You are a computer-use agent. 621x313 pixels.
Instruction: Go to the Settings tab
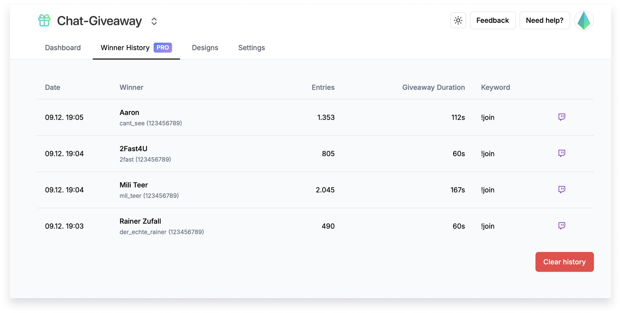pyautogui.click(x=251, y=47)
